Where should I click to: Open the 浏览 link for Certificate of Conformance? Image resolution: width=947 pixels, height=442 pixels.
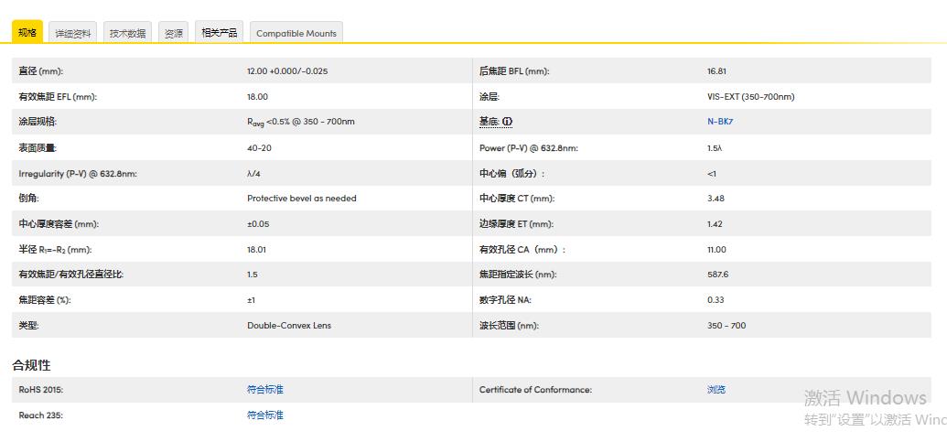click(716, 390)
